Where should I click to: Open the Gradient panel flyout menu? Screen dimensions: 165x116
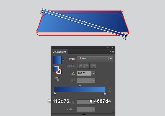(112, 52)
